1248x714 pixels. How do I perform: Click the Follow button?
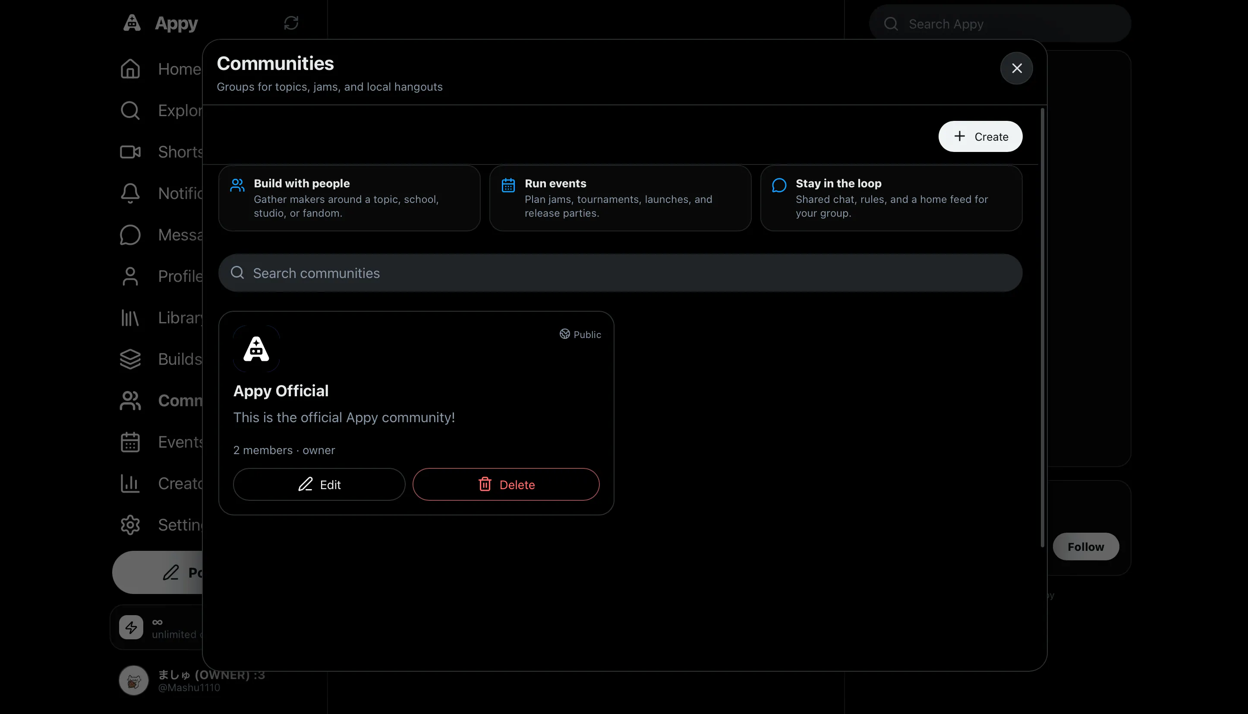pyautogui.click(x=1086, y=546)
